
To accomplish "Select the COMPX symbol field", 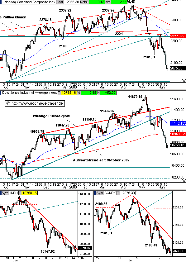I will (x=111, y=193).
